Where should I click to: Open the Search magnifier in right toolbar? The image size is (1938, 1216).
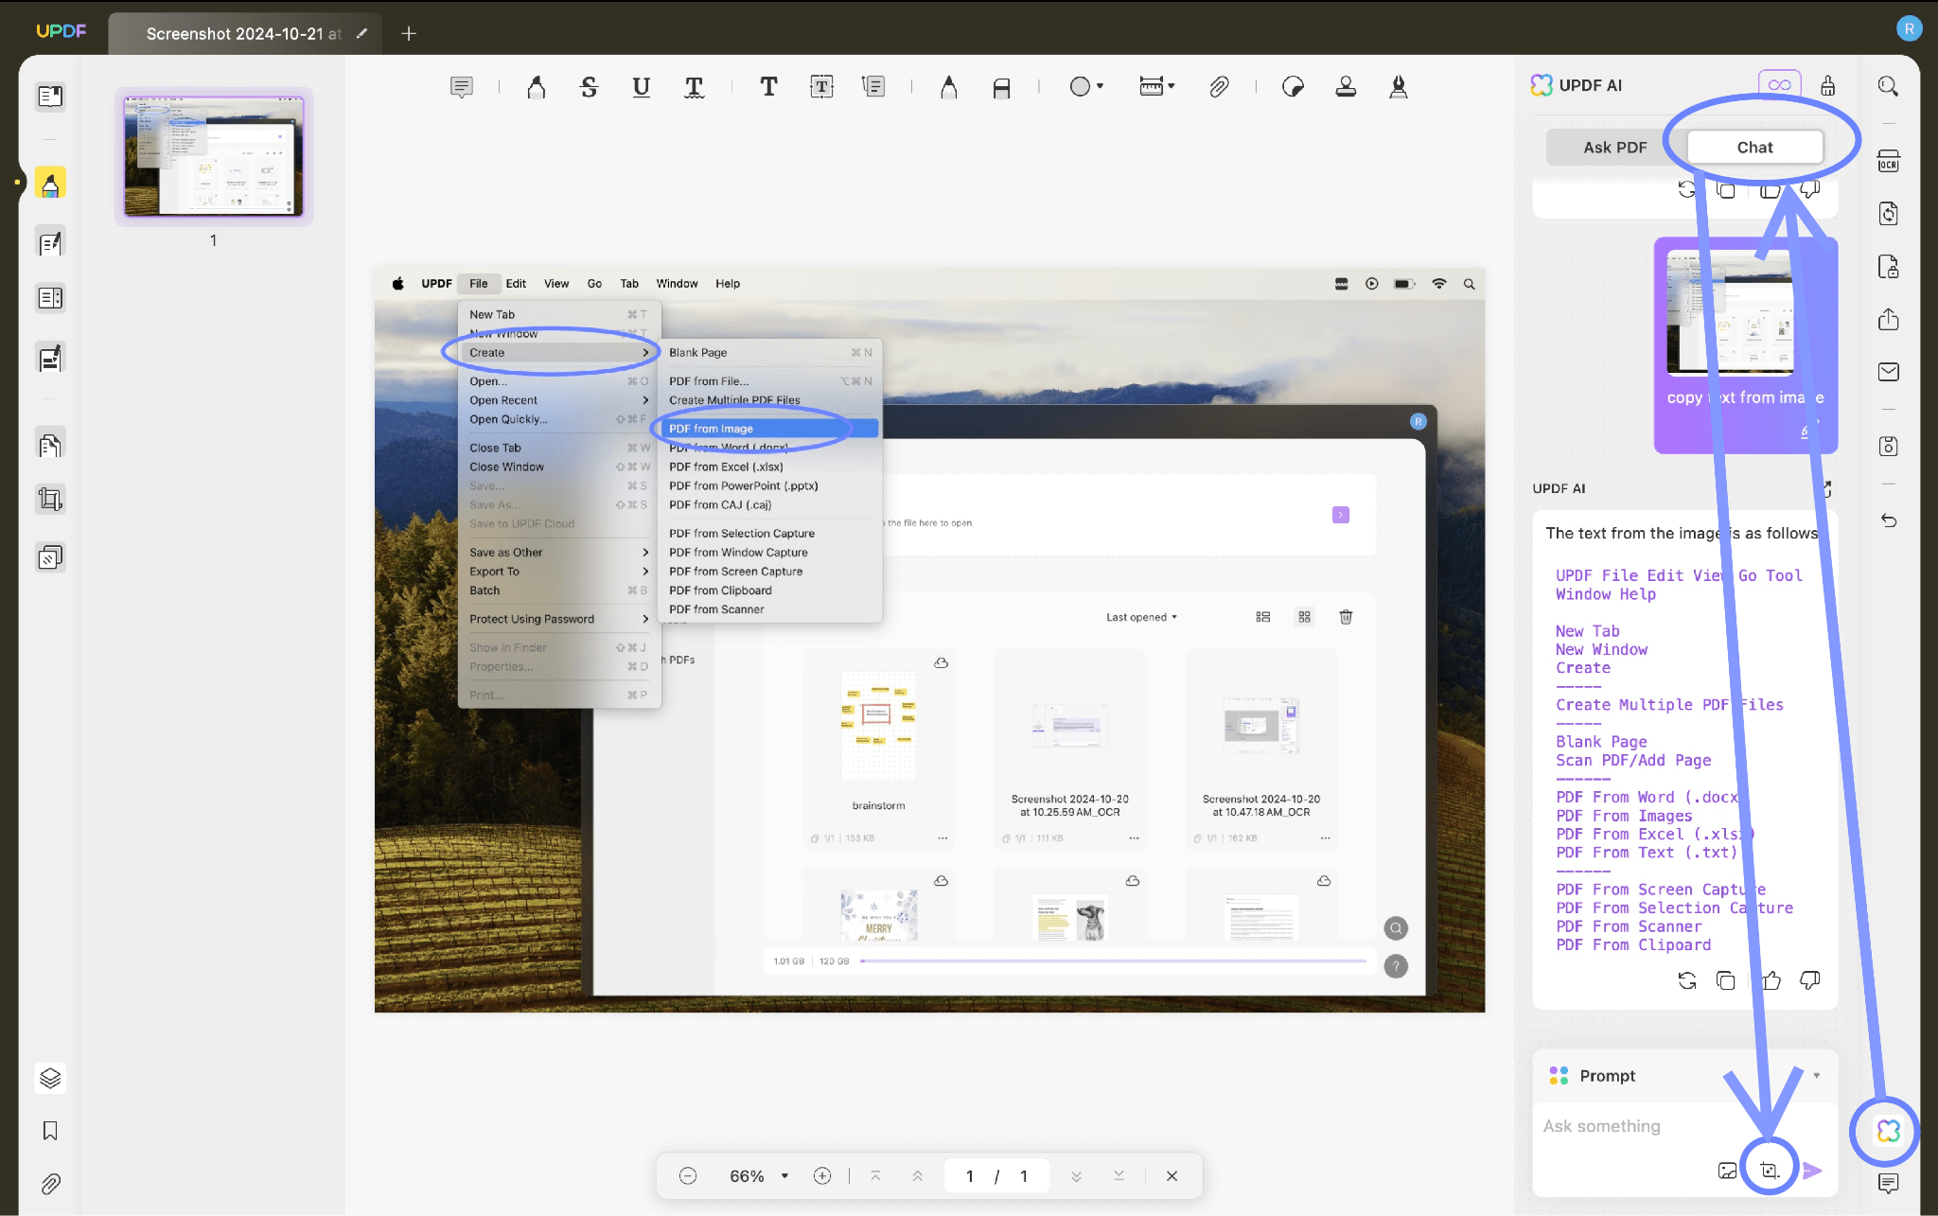point(1888,86)
